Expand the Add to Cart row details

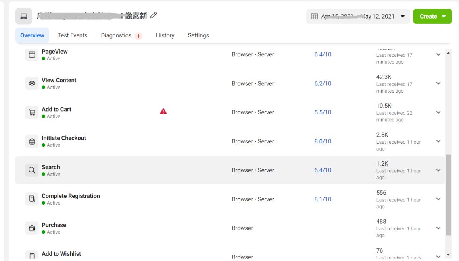click(x=438, y=112)
